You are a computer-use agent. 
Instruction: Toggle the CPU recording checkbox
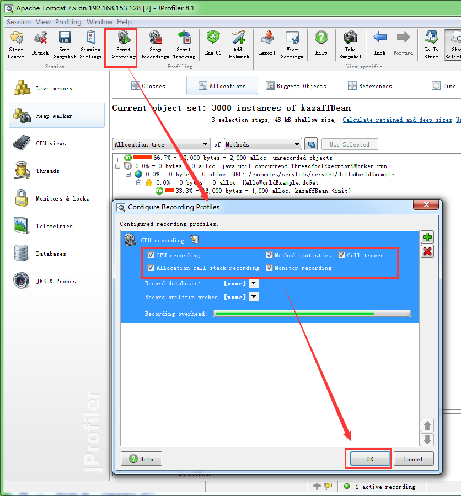151,255
